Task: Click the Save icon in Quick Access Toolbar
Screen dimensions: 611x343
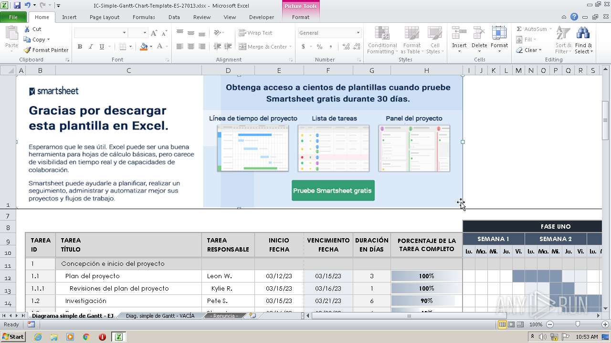Action: coord(17,6)
